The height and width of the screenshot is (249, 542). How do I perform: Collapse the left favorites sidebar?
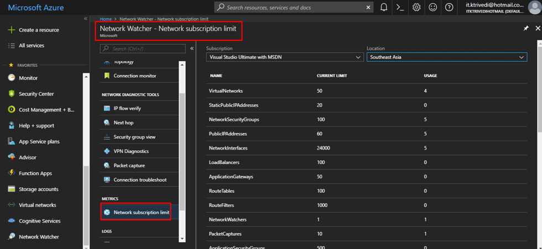coord(85,19)
